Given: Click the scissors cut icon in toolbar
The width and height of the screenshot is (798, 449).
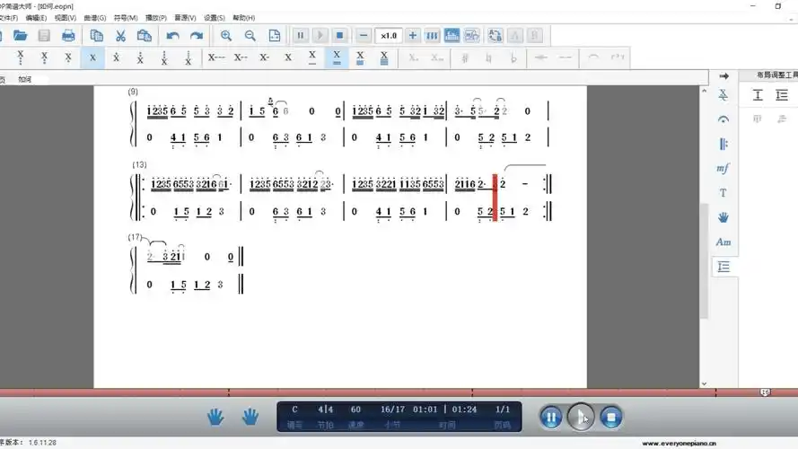Looking at the screenshot, I should pos(120,36).
